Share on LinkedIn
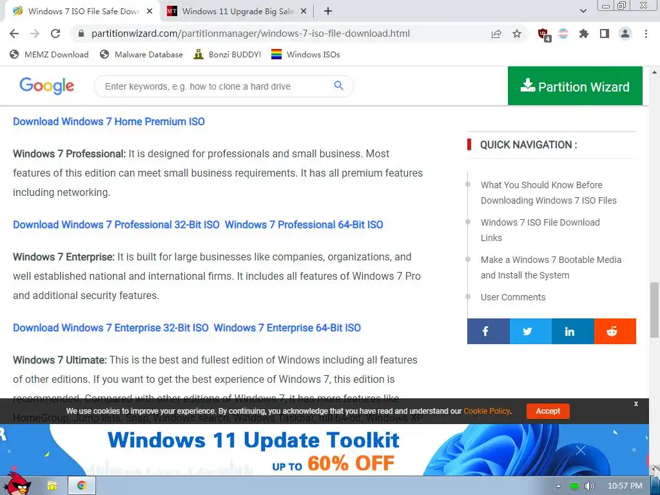660x495 pixels. (x=573, y=331)
